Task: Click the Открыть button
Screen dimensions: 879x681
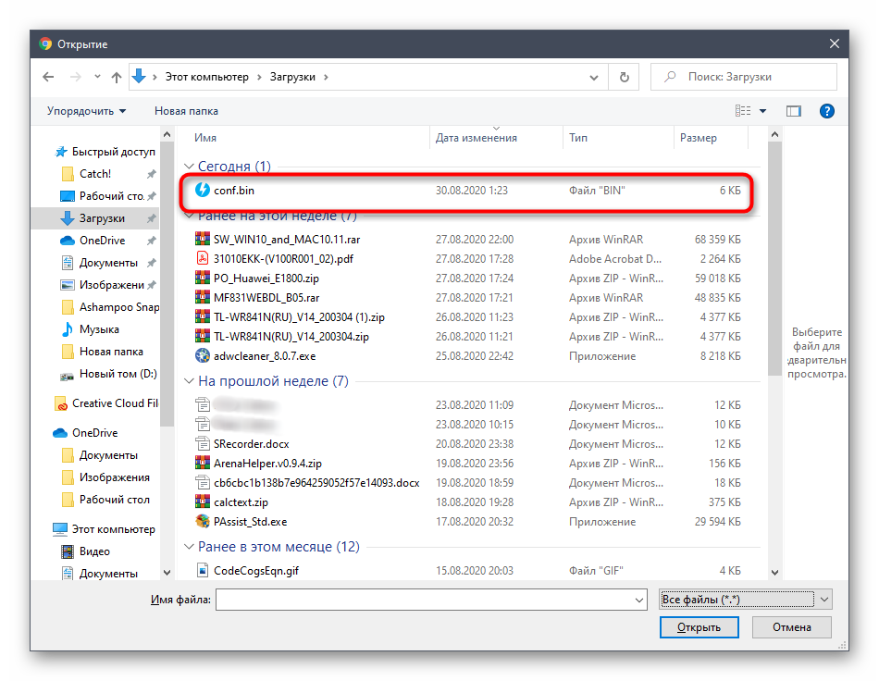Action: coord(699,627)
